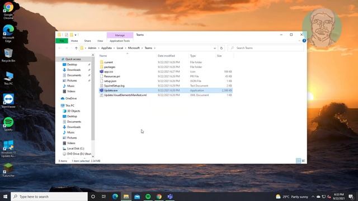Click the Manage contextual tab header
The width and height of the screenshot is (358, 201).
(x=120, y=35)
